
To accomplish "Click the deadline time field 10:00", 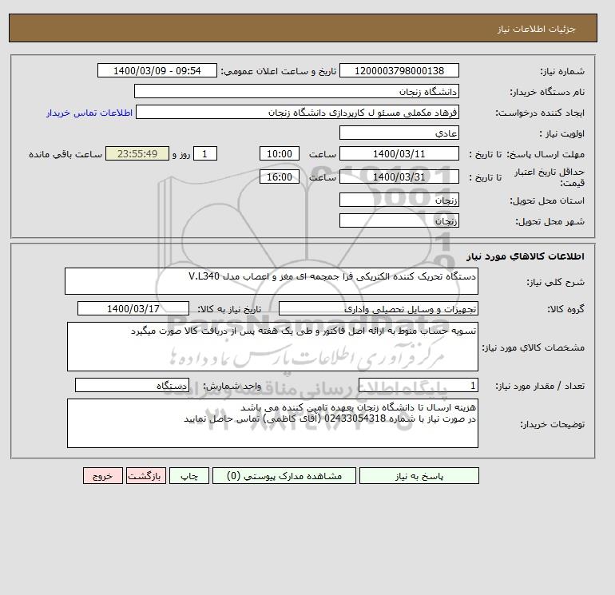I will tap(280, 154).
